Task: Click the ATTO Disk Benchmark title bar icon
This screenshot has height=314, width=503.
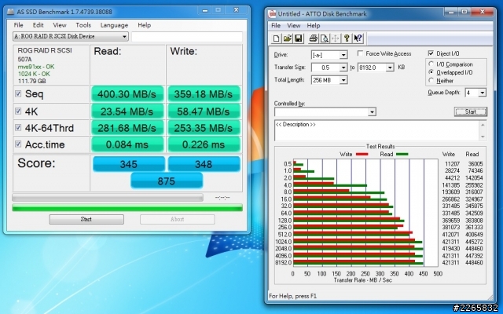Action: pyautogui.click(x=273, y=13)
